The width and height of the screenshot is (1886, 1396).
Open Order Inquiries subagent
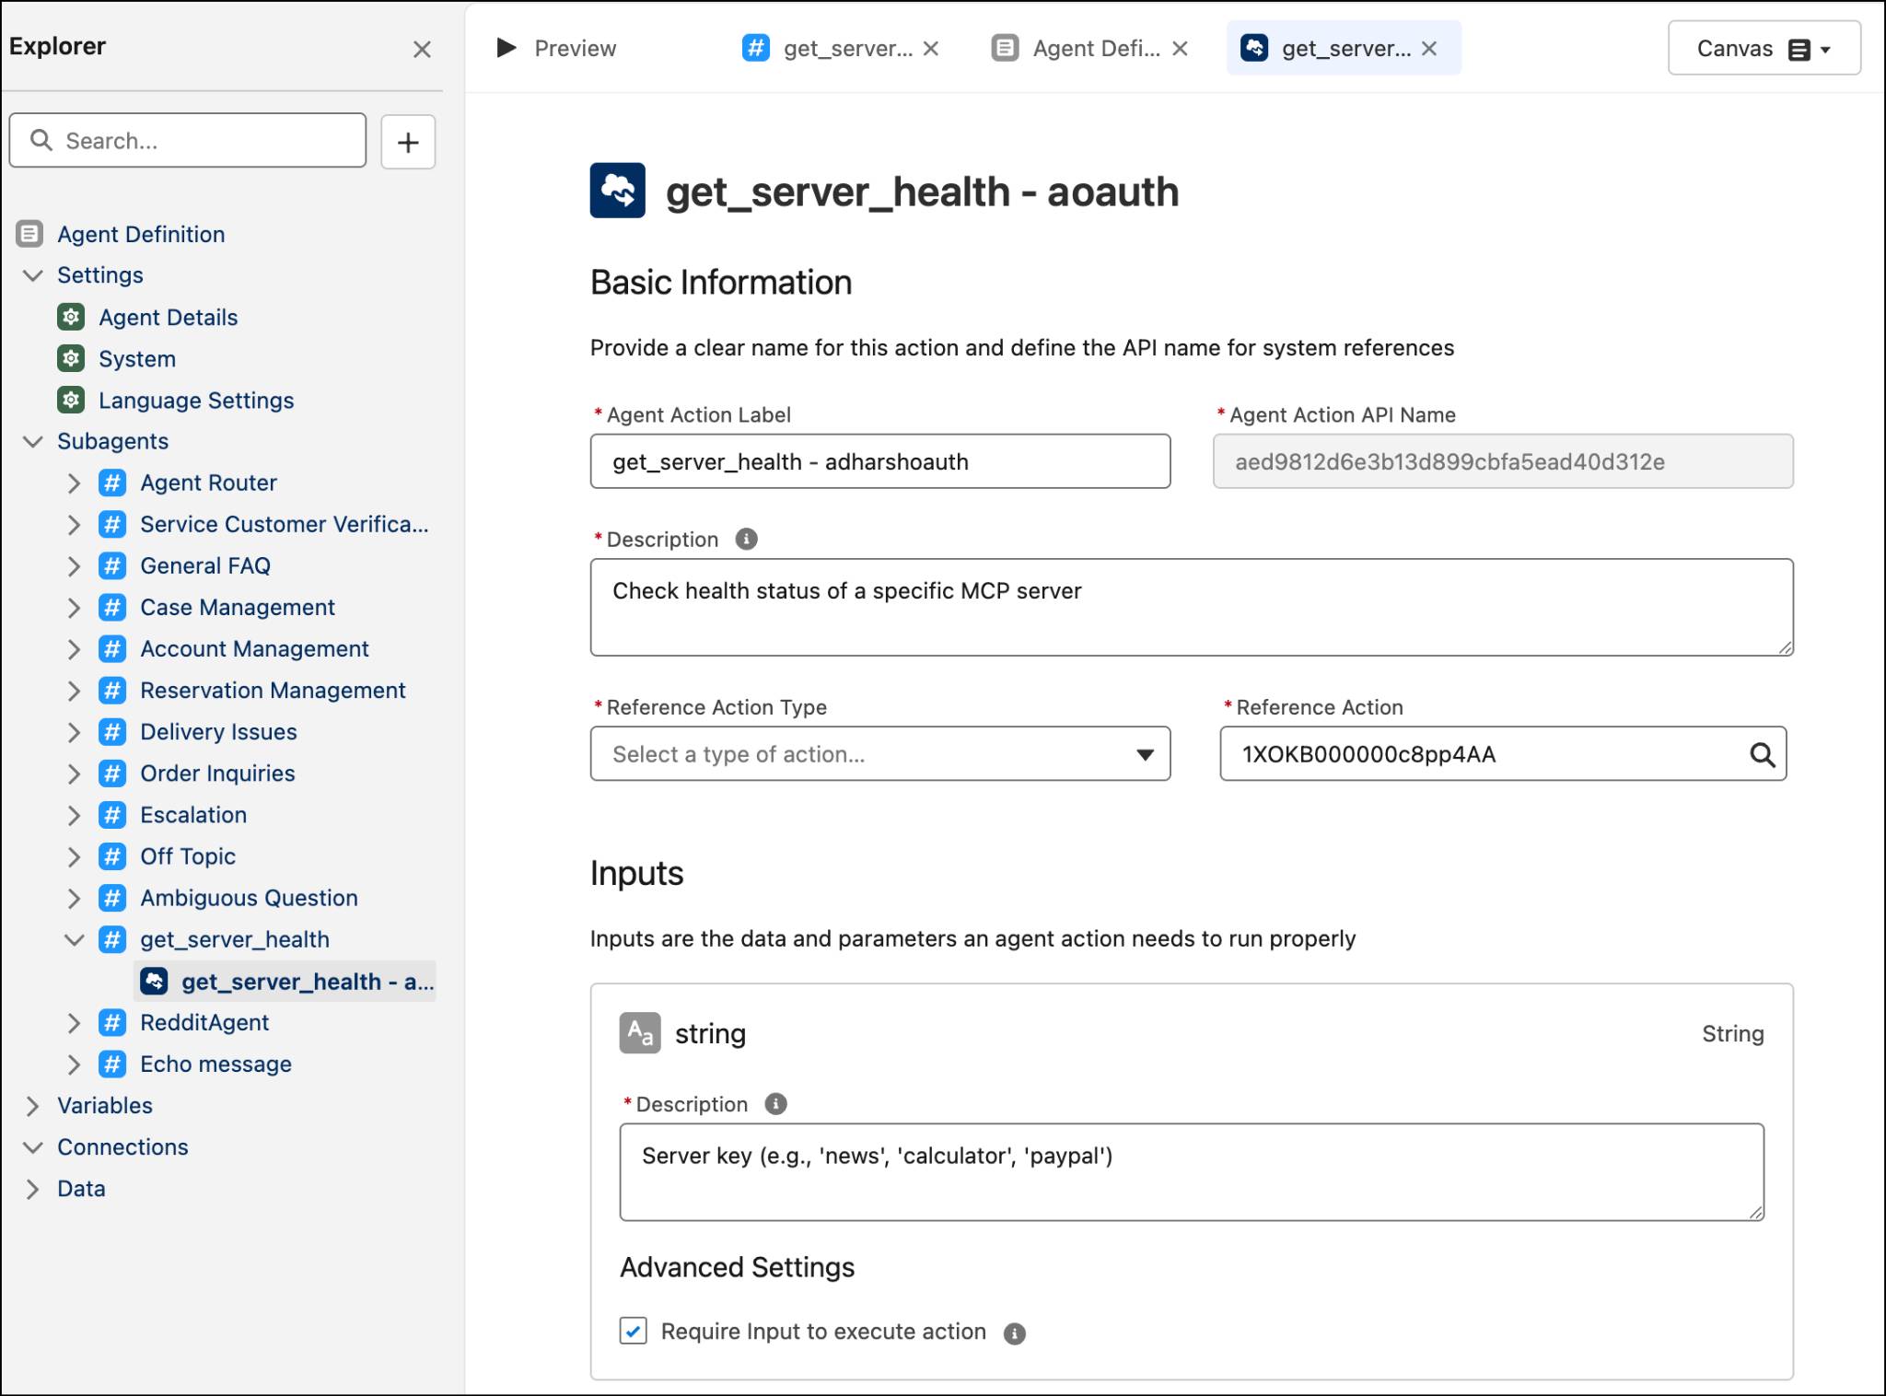(x=217, y=773)
